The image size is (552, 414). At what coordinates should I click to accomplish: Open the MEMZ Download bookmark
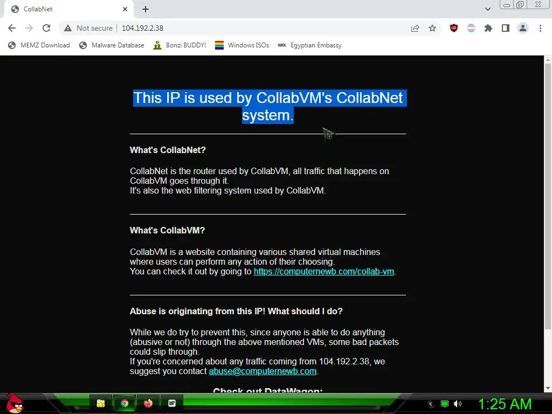point(39,45)
